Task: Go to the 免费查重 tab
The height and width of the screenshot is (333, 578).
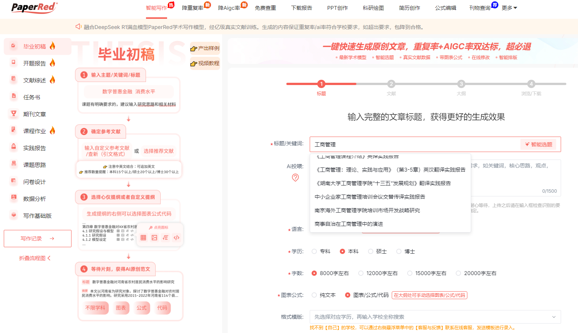Action: tap(265, 8)
